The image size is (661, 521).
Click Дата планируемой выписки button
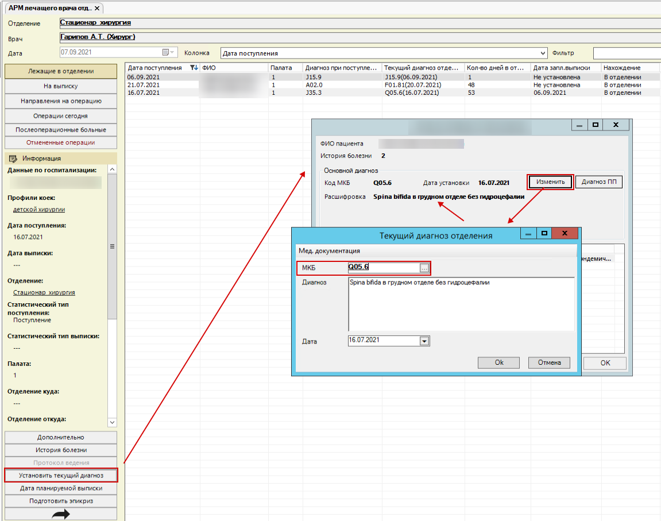pos(61,488)
